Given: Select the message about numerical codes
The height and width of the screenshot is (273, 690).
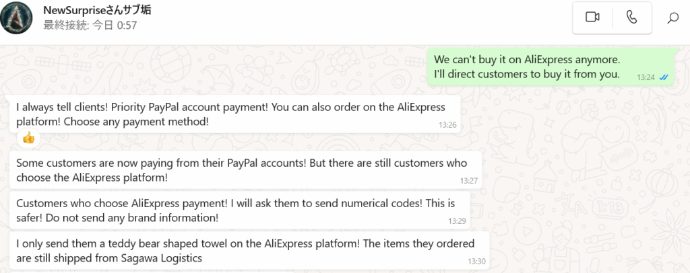Looking at the screenshot, I should click(x=240, y=210).
